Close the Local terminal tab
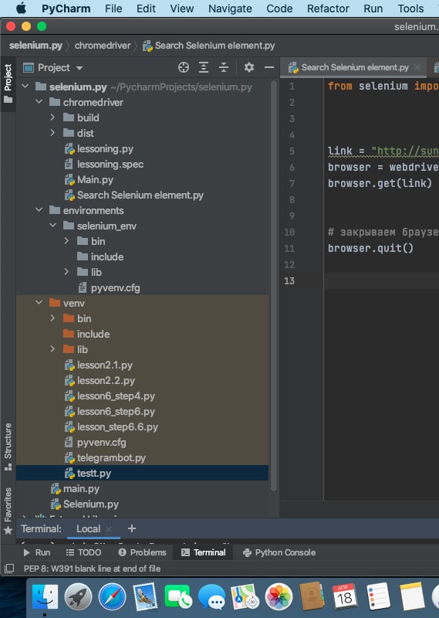The image size is (439, 618). (109, 528)
